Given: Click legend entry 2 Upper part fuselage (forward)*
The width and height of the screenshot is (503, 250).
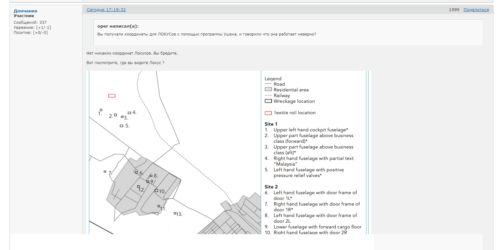Looking at the screenshot, I should tap(309, 138).
